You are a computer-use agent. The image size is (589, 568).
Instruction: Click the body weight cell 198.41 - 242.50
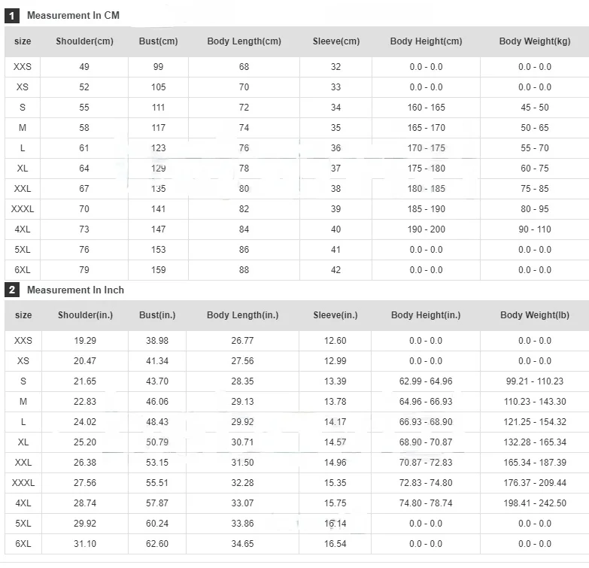click(x=536, y=503)
